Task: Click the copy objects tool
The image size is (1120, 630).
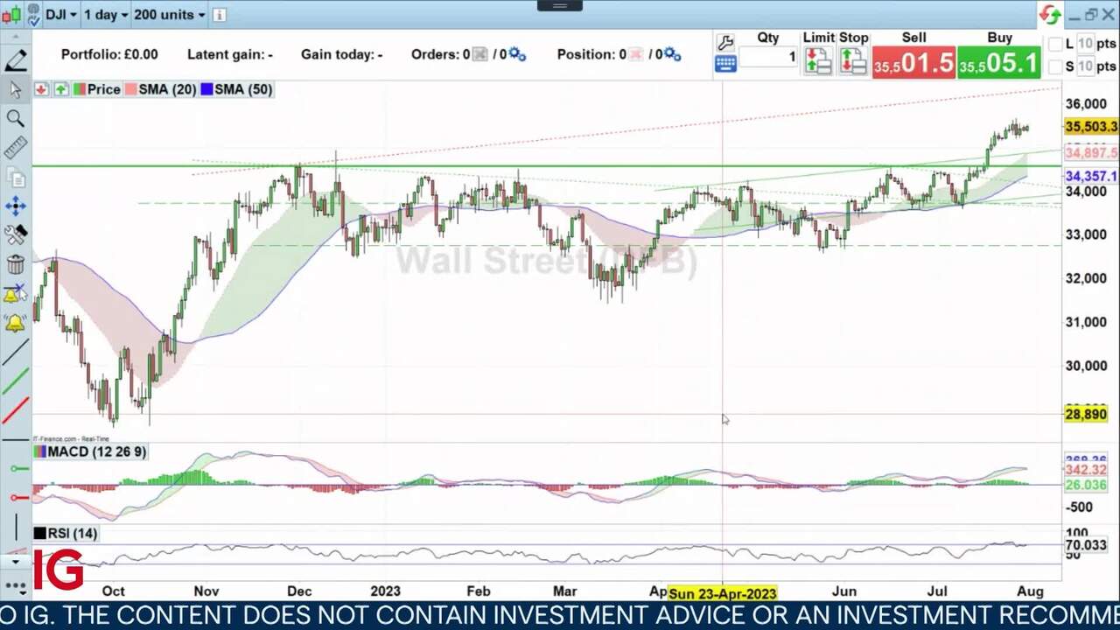Action: click(x=16, y=177)
